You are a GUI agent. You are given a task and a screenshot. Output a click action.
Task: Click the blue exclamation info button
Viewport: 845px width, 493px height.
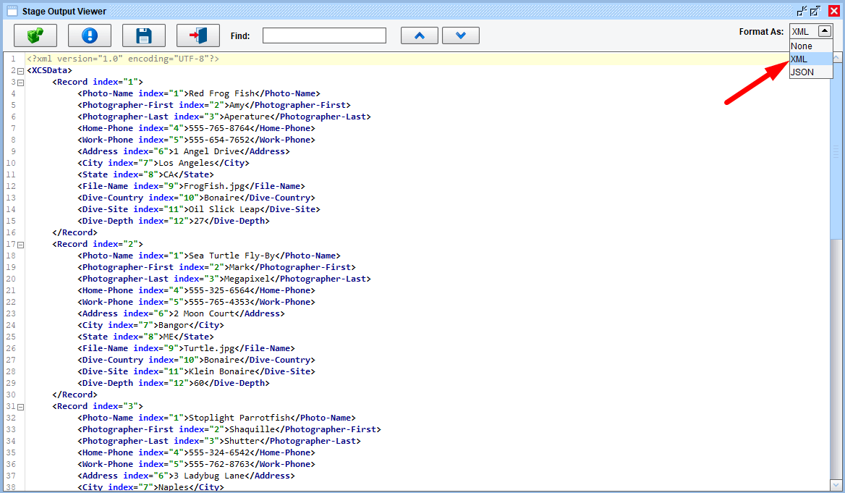click(x=90, y=35)
